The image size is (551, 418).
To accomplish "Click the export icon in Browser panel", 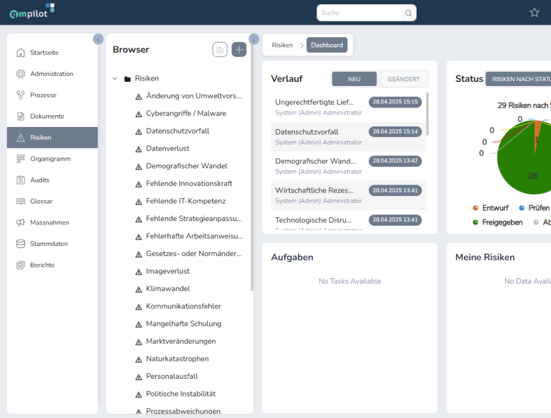I will tap(220, 49).
